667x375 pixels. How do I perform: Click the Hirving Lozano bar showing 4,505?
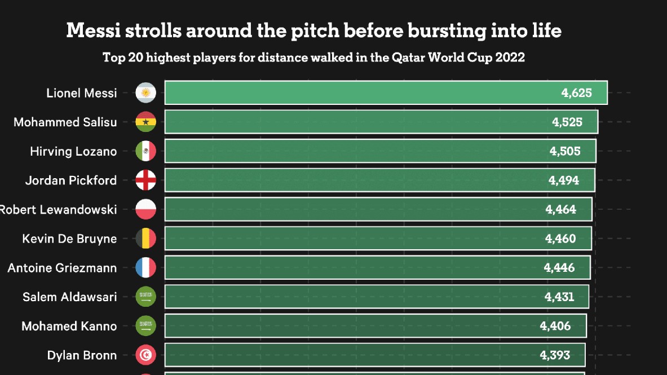point(380,151)
